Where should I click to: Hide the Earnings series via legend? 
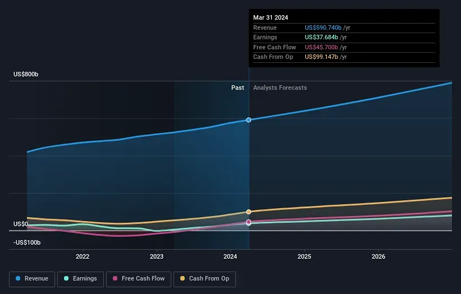[80, 278]
